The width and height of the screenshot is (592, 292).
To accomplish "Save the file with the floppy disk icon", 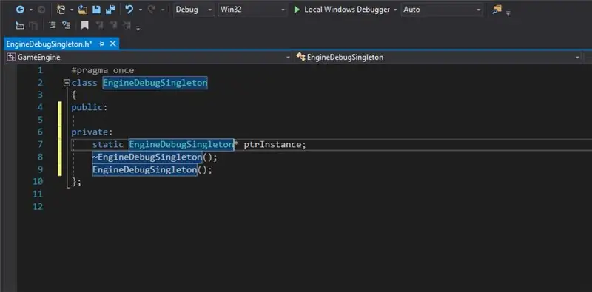I will click(x=97, y=10).
